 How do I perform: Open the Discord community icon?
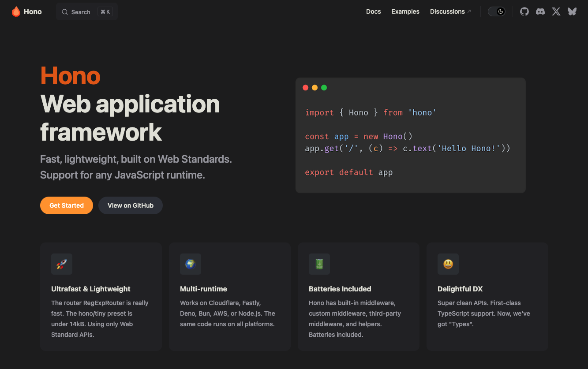540,11
